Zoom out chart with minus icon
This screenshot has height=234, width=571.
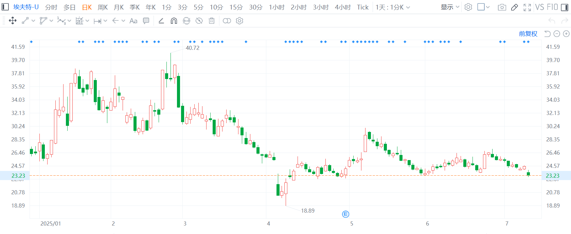(x=557, y=34)
